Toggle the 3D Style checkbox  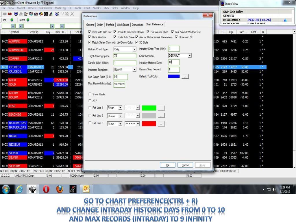point(137,42)
